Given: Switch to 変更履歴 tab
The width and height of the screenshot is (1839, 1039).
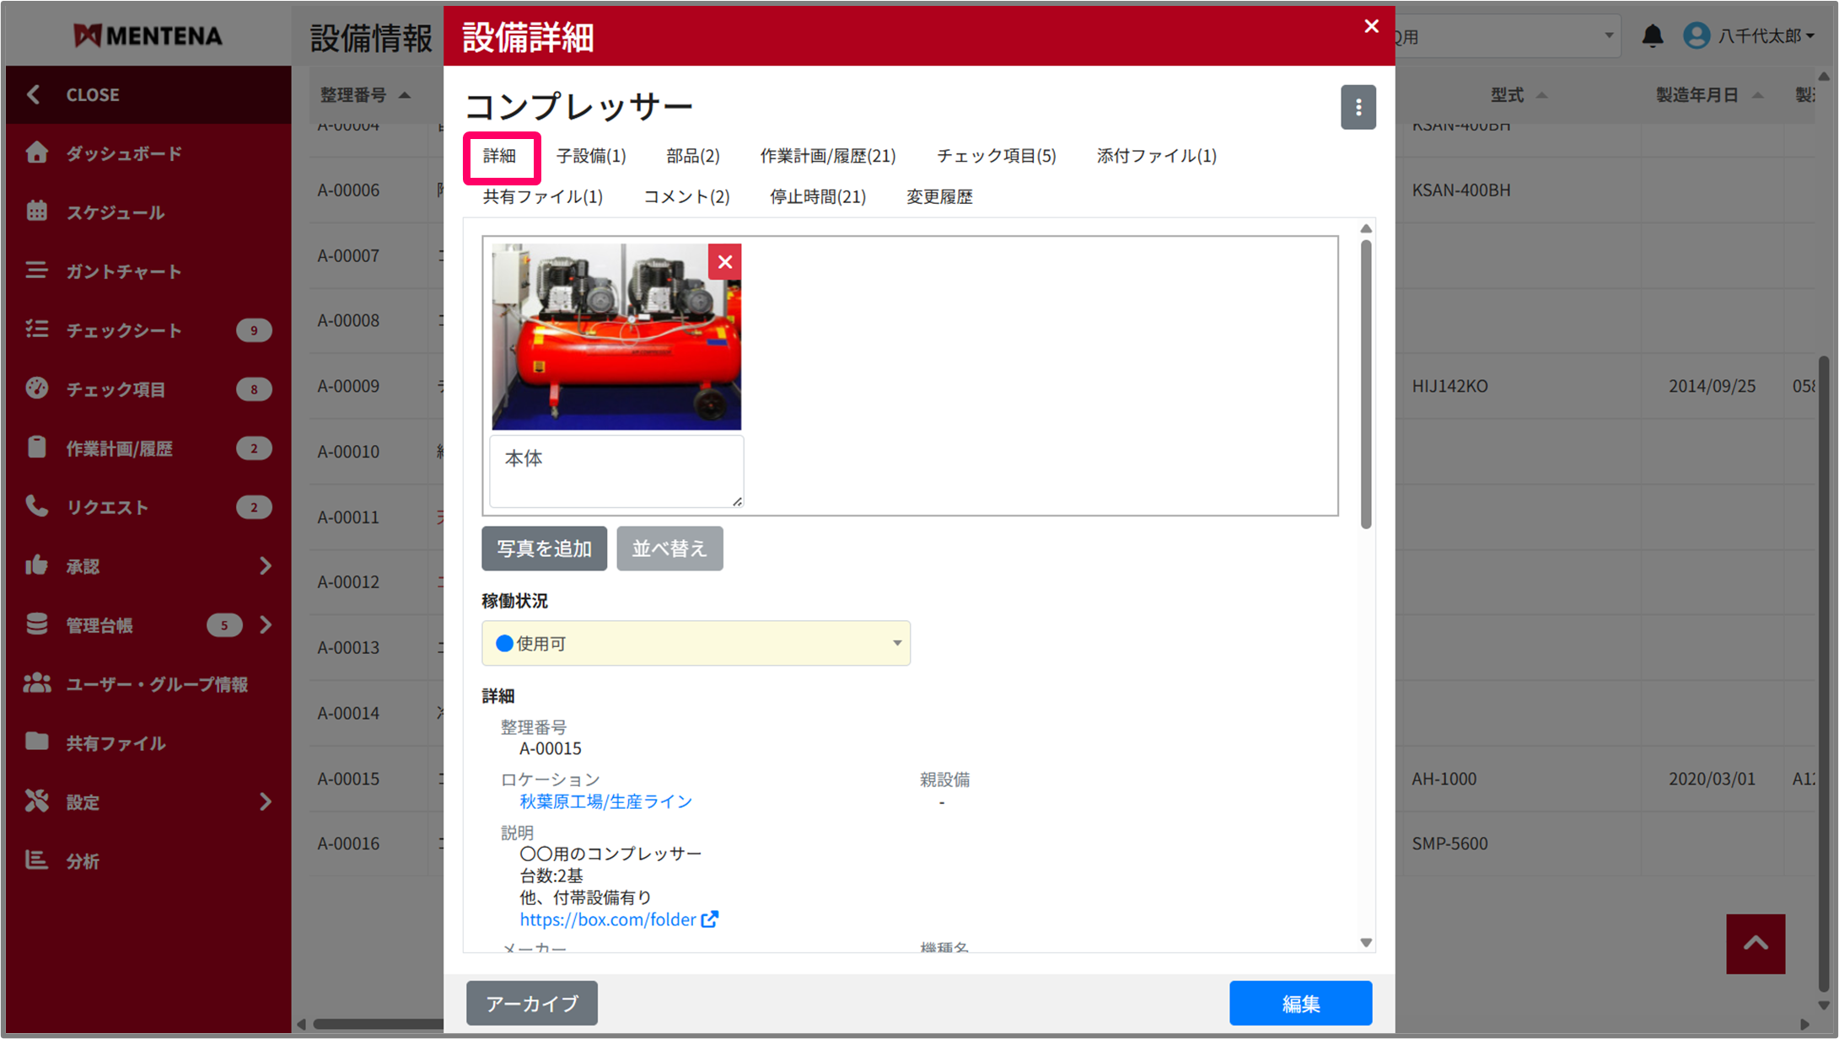Looking at the screenshot, I should 938,197.
